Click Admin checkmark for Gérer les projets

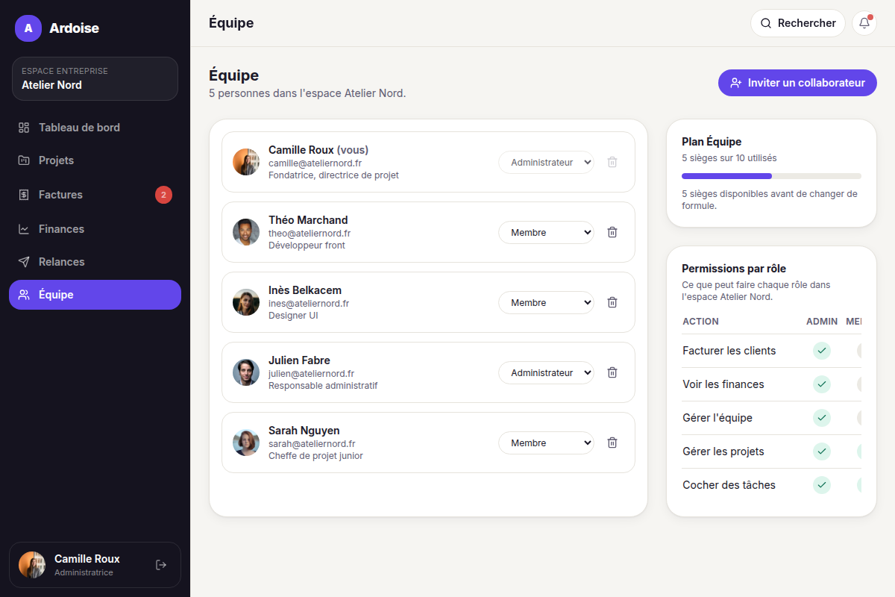[822, 451]
